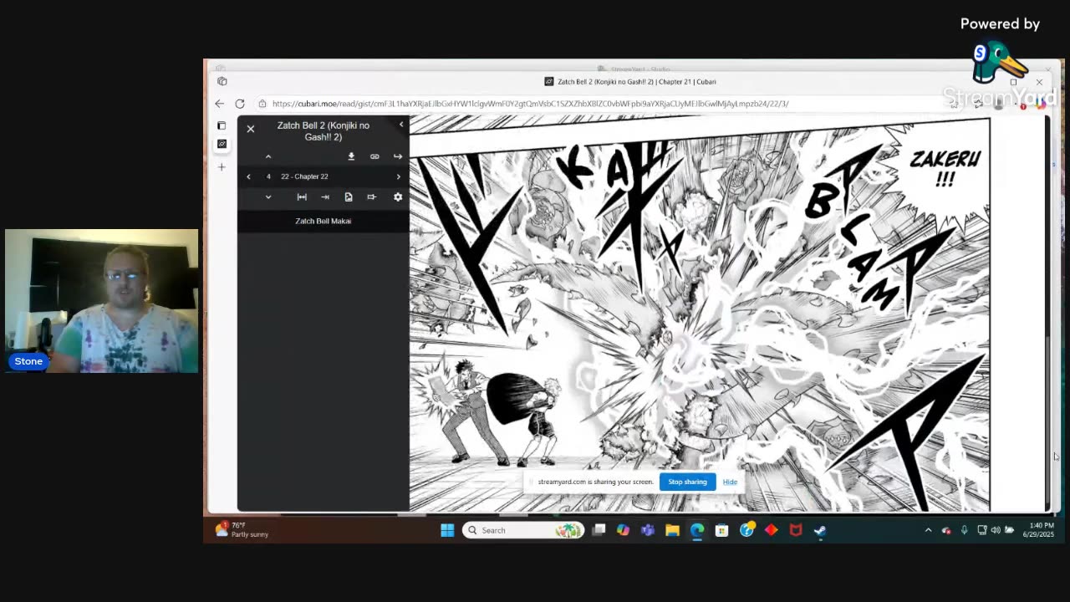Screen dimensions: 1070x602
Task: Open Microsoft Store from the taskbar
Action: 721,530
